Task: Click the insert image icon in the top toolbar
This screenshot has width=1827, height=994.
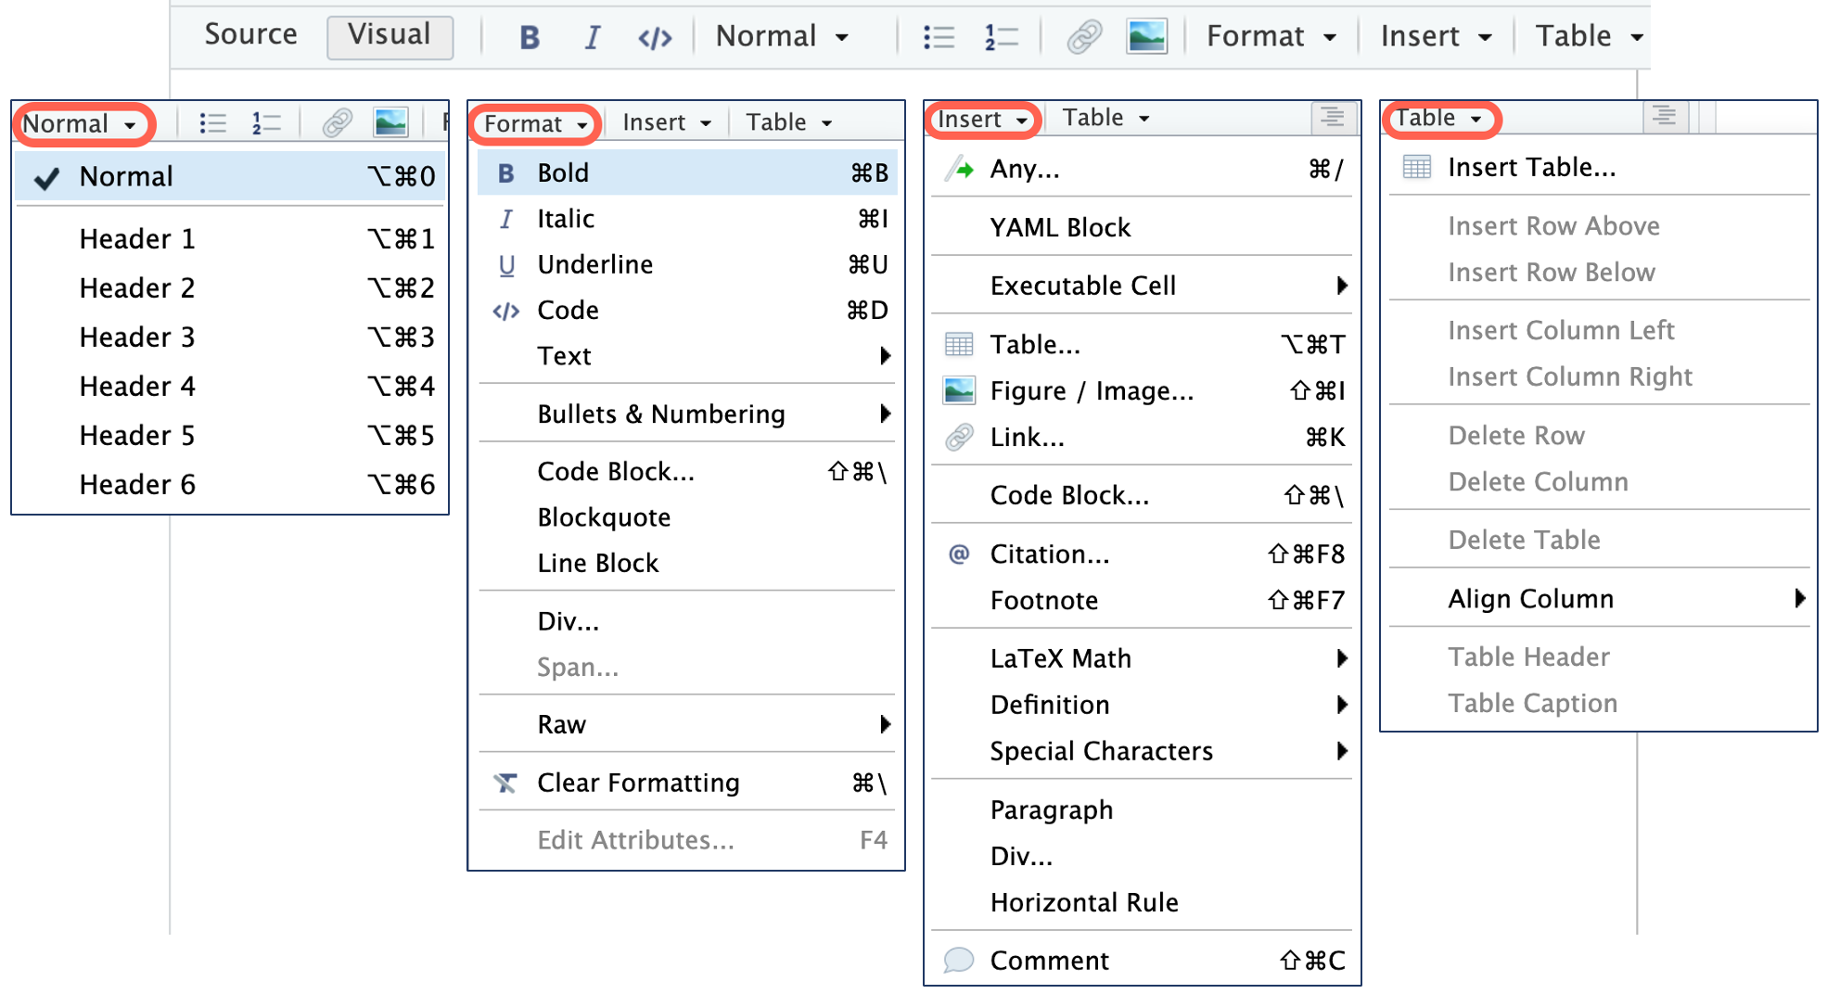Action: pyautogui.click(x=1146, y=37)
